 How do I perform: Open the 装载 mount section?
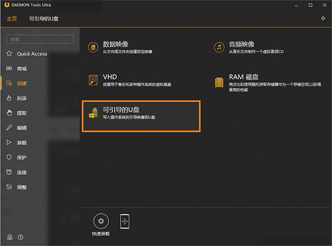(x=17, y=143)
